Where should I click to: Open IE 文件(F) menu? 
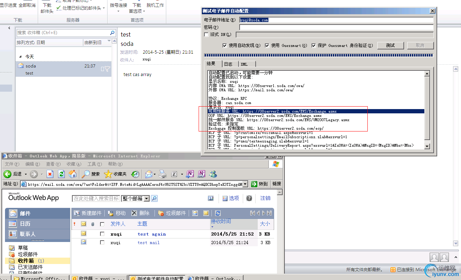[x=12, y=164]
